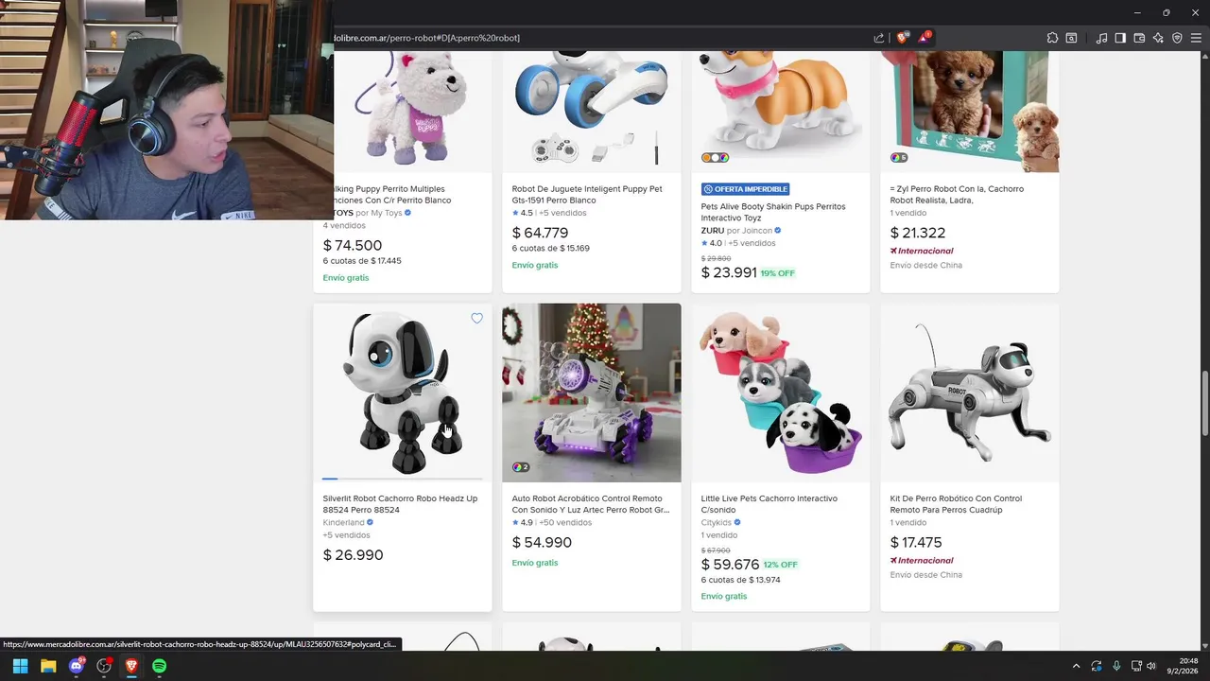Open Leo AI sparkle icon
The image size is (1210, 681).
[1158, 38]
